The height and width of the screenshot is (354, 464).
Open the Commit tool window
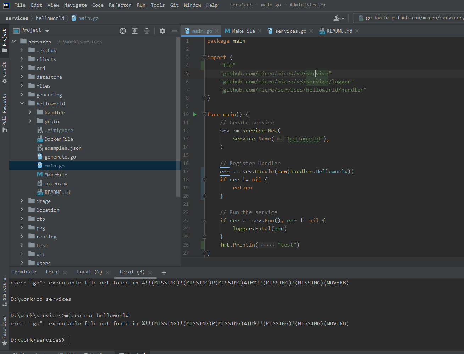tap(4, 73)
